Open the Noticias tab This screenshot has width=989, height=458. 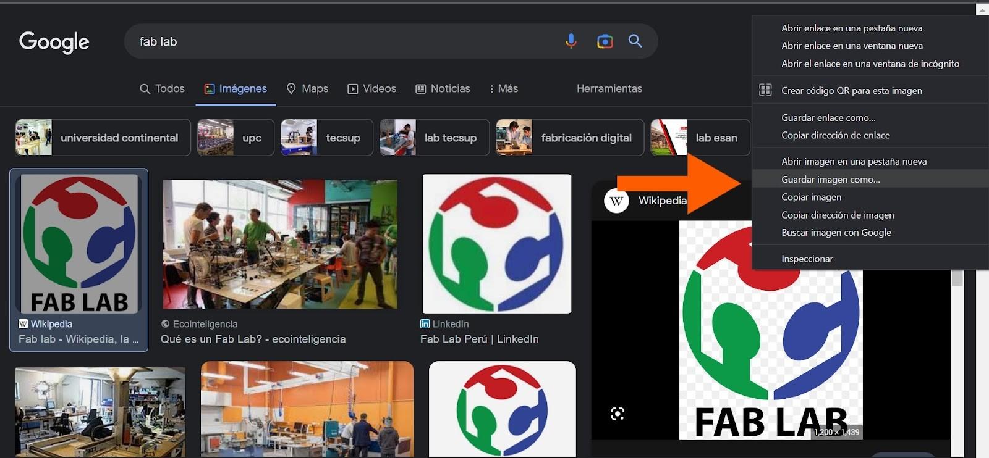tap(443, 89)
